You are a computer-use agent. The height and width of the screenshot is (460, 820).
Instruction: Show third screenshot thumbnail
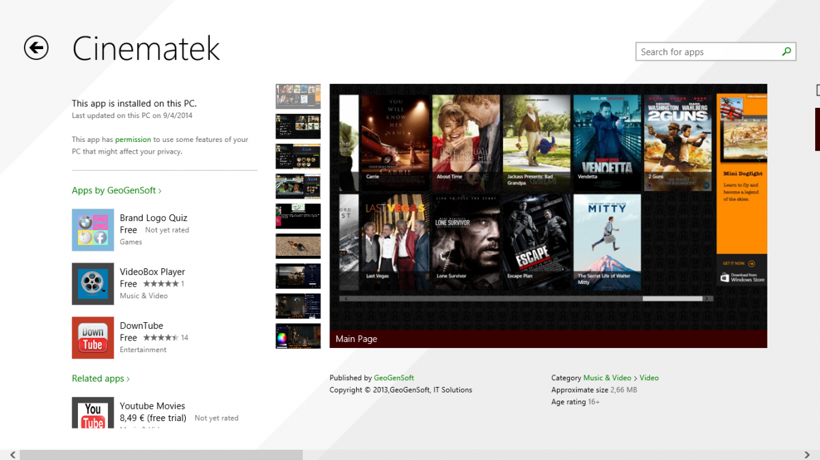coord(298,156)
